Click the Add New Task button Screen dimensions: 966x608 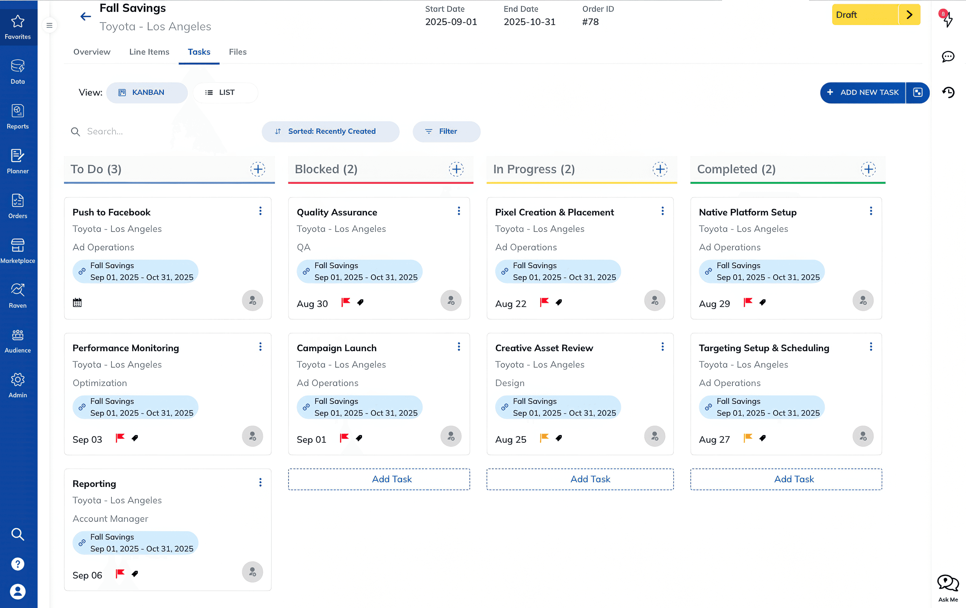[x=863, y=93]
